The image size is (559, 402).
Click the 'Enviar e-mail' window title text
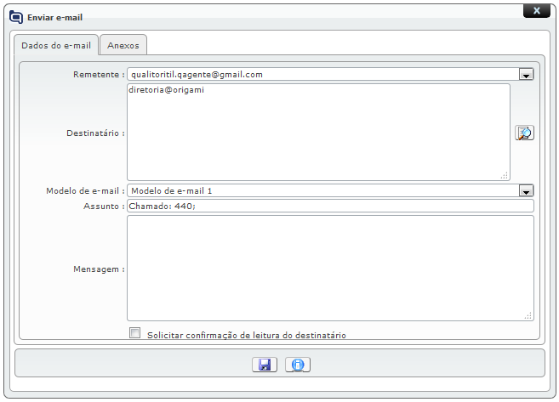[54, 17]
